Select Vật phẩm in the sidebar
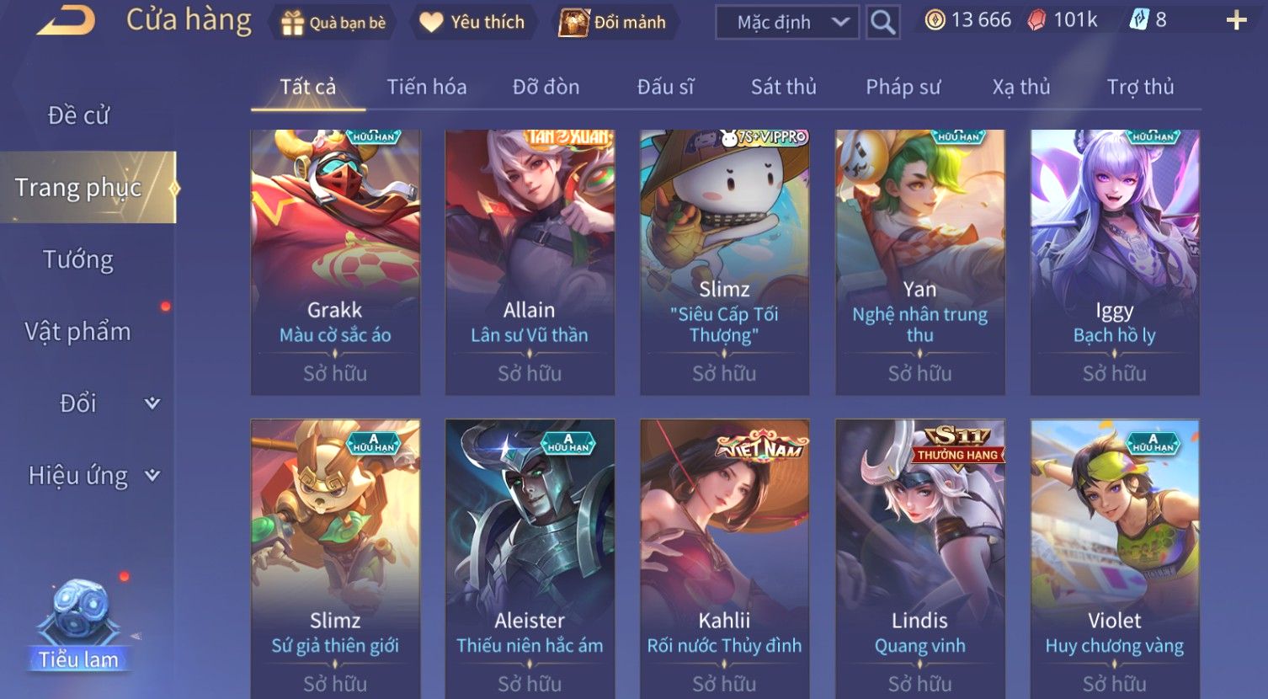 (78, 331)
